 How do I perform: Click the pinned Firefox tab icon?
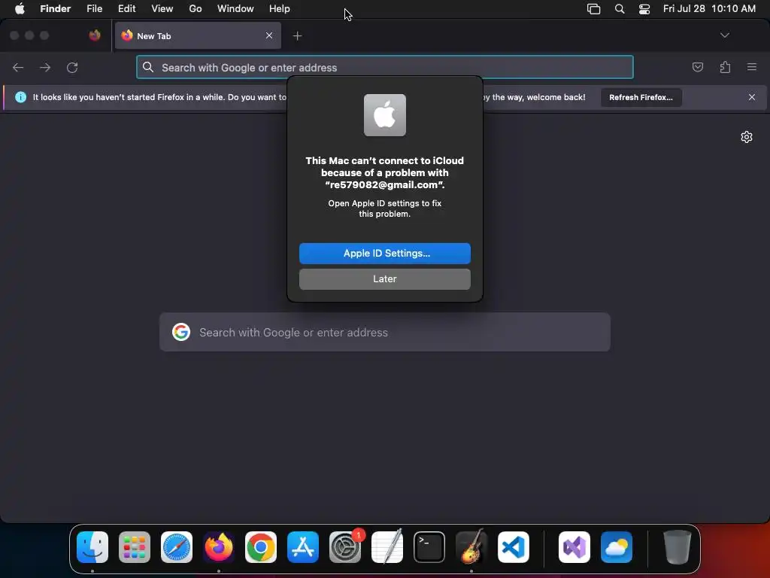[x=95, y=35]
